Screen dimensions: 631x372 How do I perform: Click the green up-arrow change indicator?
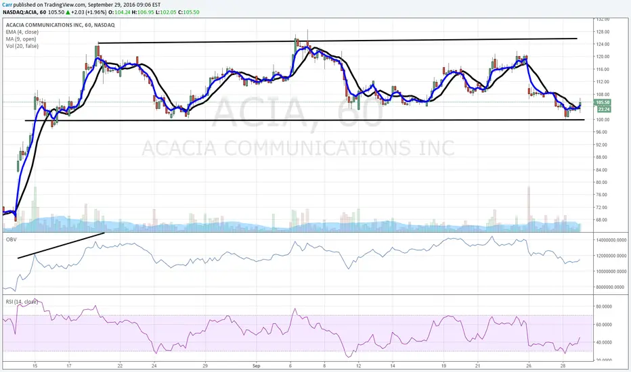(68, 12)
